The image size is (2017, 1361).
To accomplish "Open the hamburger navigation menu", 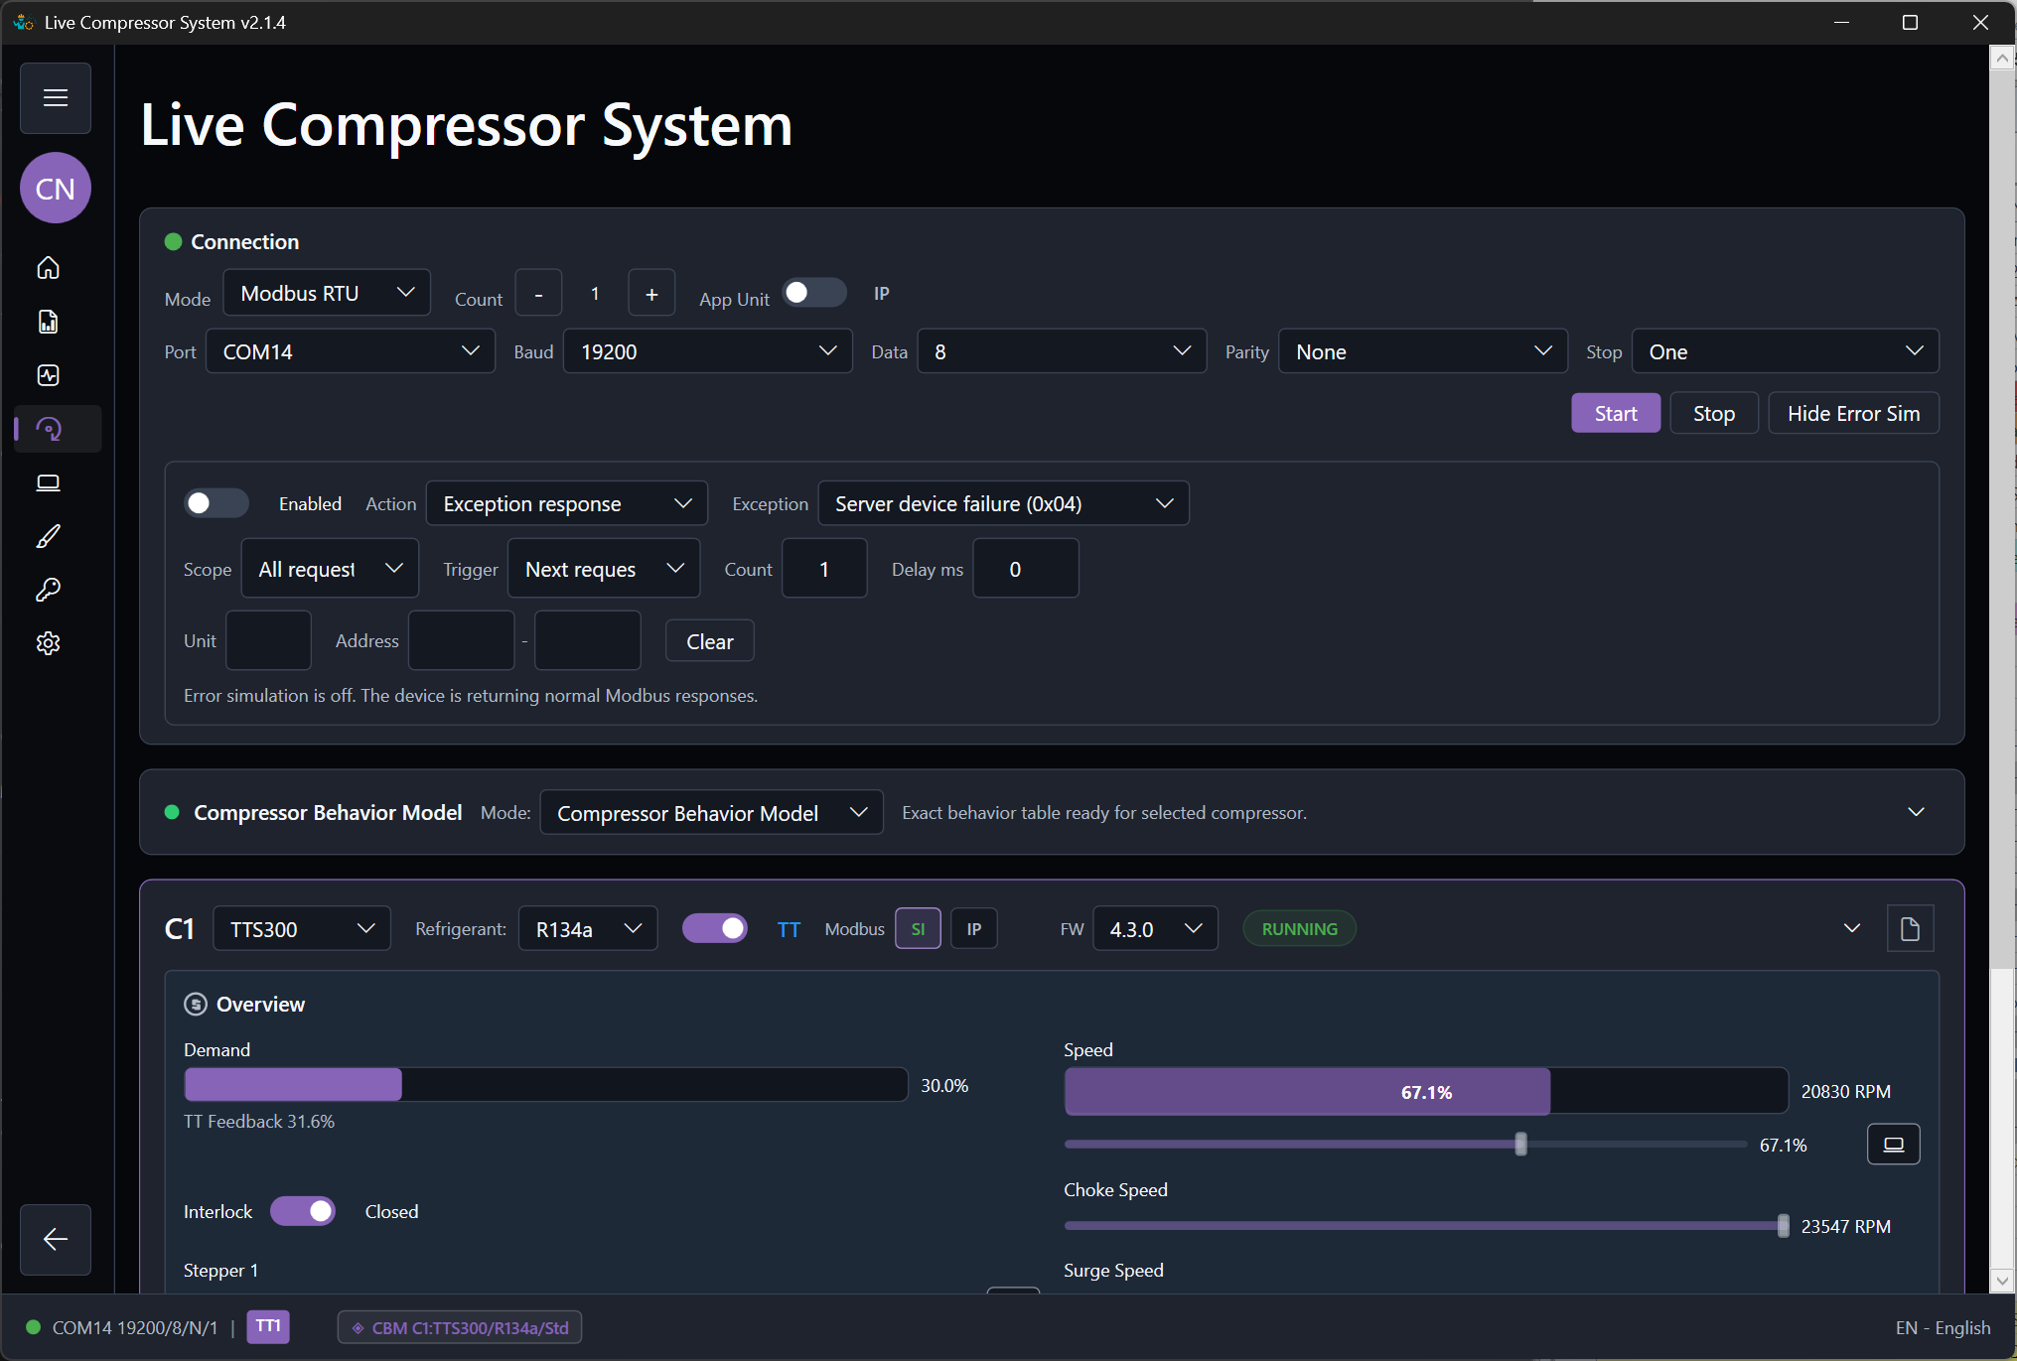I will tap(56, 98).
